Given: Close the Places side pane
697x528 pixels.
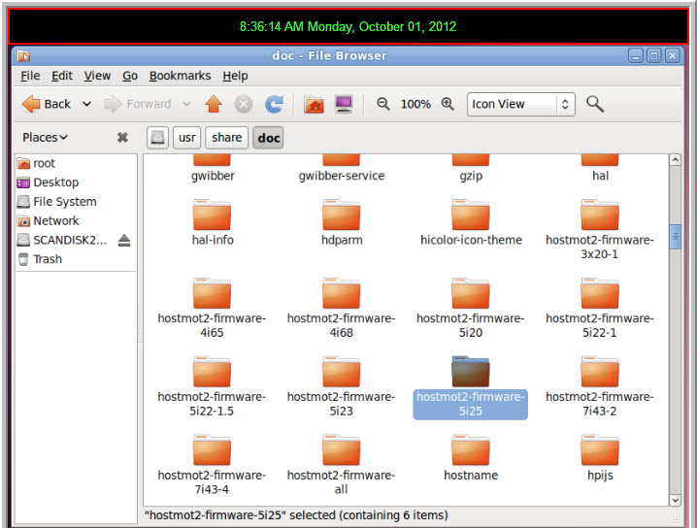Looking at the screenshot, I should point(122,137).
